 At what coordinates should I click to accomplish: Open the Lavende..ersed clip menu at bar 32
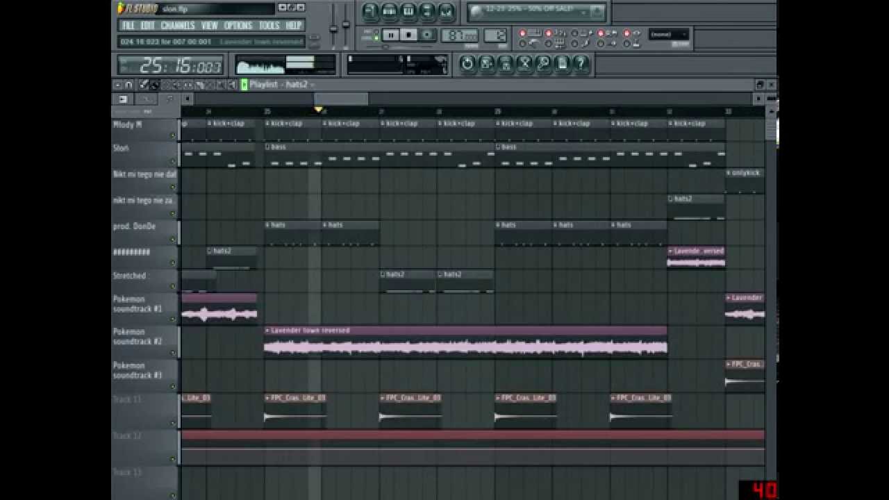point(671,251)
